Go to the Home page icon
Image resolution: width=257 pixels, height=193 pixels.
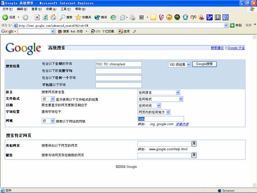pyautogui.click(x=53, y=17)
